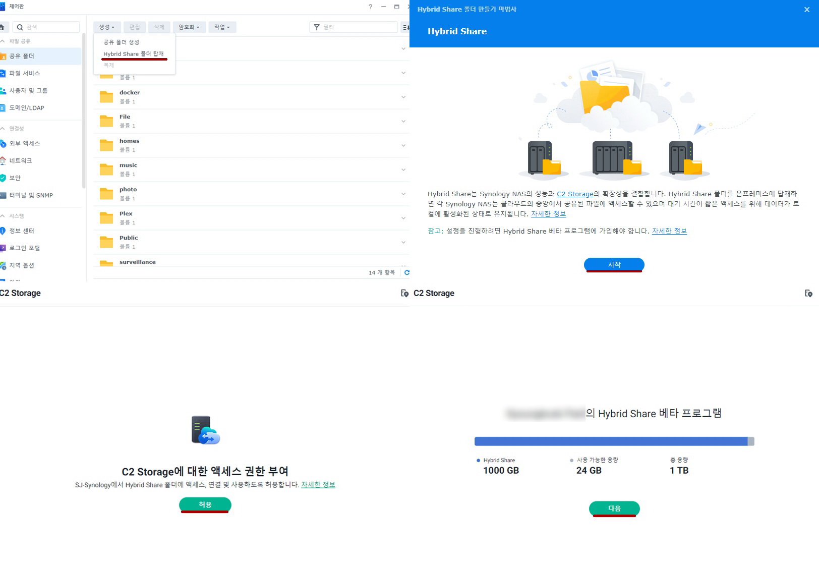Open 터미널 및 SNMP in the sidebar
The width and height of the screenshot is (819, 563).
[40, 195]
